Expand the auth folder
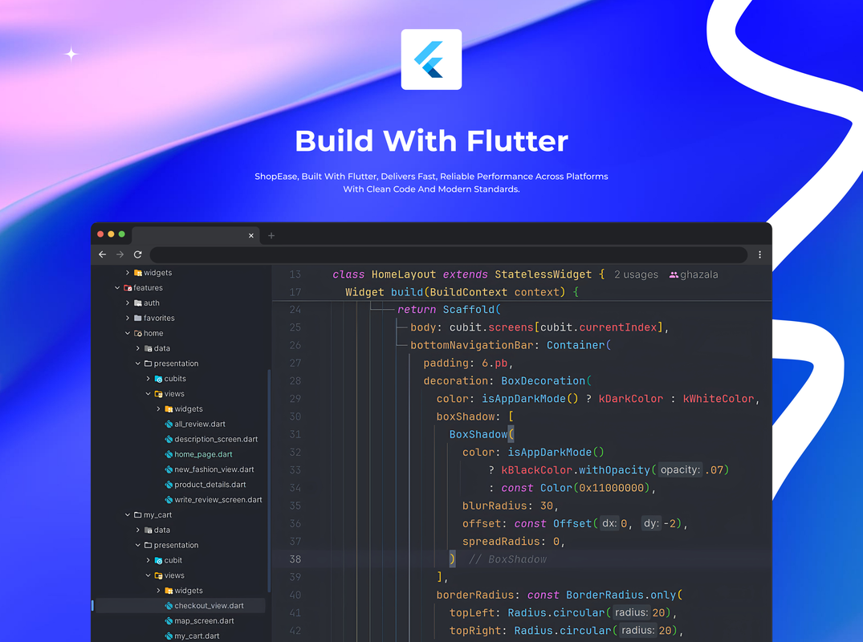The height and width of the screenshot is (642, 863). (x=128, y=303)
